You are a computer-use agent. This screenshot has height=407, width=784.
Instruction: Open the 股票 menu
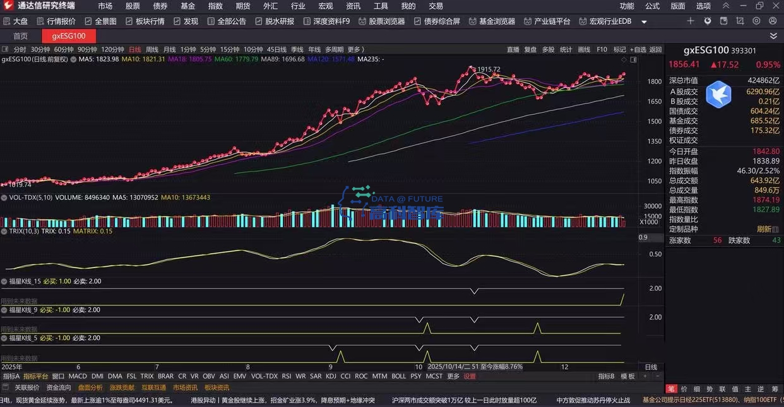pyautogui.click(x=133, y=6)
